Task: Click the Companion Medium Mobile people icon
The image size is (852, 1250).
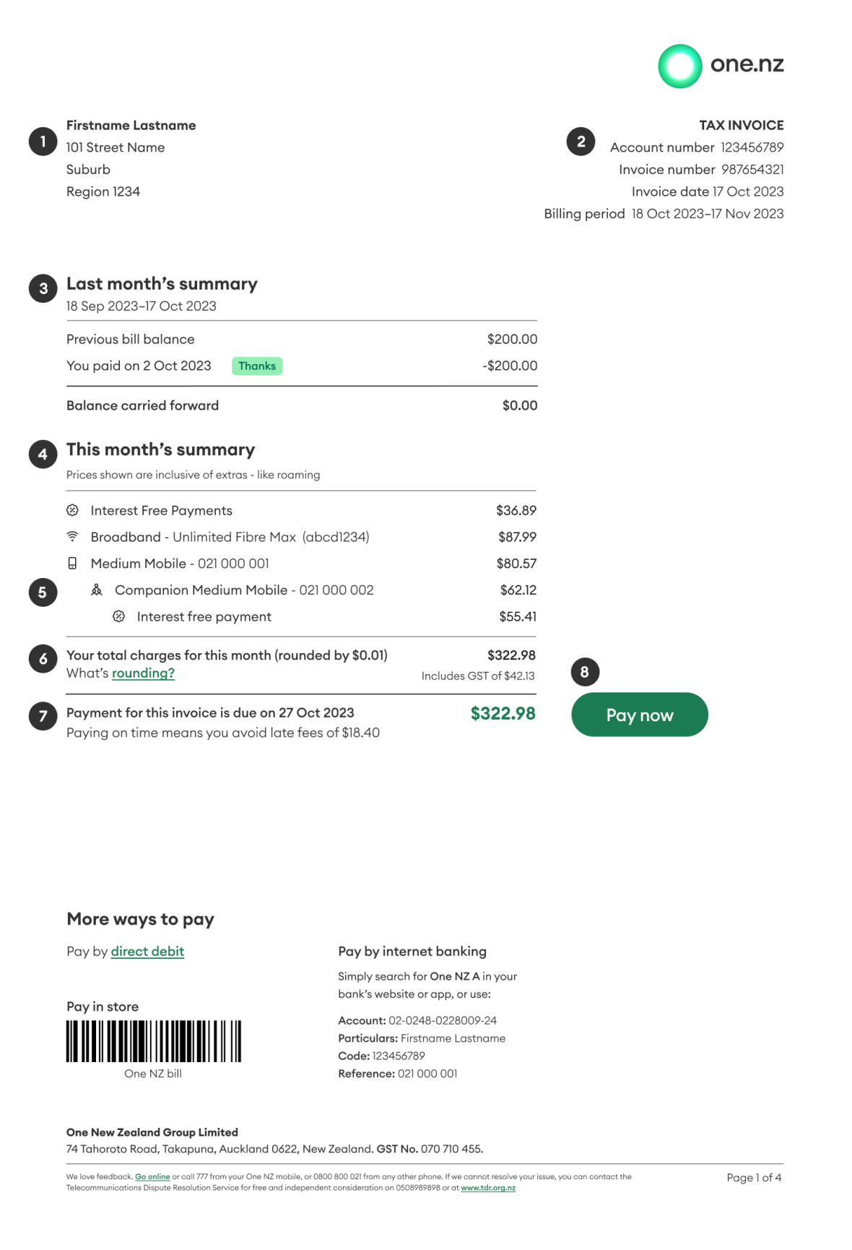Action: pyautogui.click(x=97, y=590)
